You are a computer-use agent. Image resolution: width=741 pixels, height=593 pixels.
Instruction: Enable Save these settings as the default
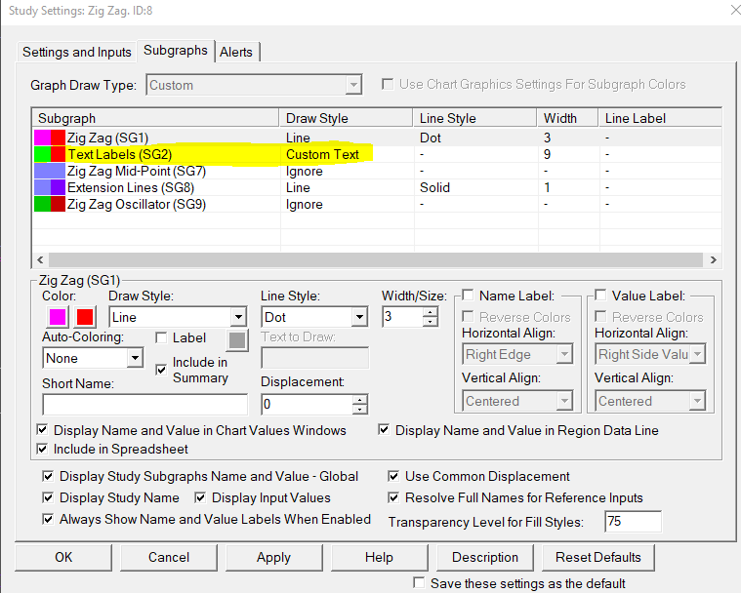point(419,582)
